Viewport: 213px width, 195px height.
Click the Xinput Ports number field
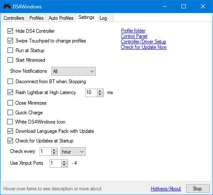click(55, 163)
